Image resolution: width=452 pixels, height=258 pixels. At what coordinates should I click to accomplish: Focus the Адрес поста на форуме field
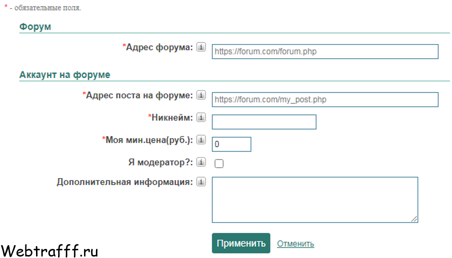(325, 100)
